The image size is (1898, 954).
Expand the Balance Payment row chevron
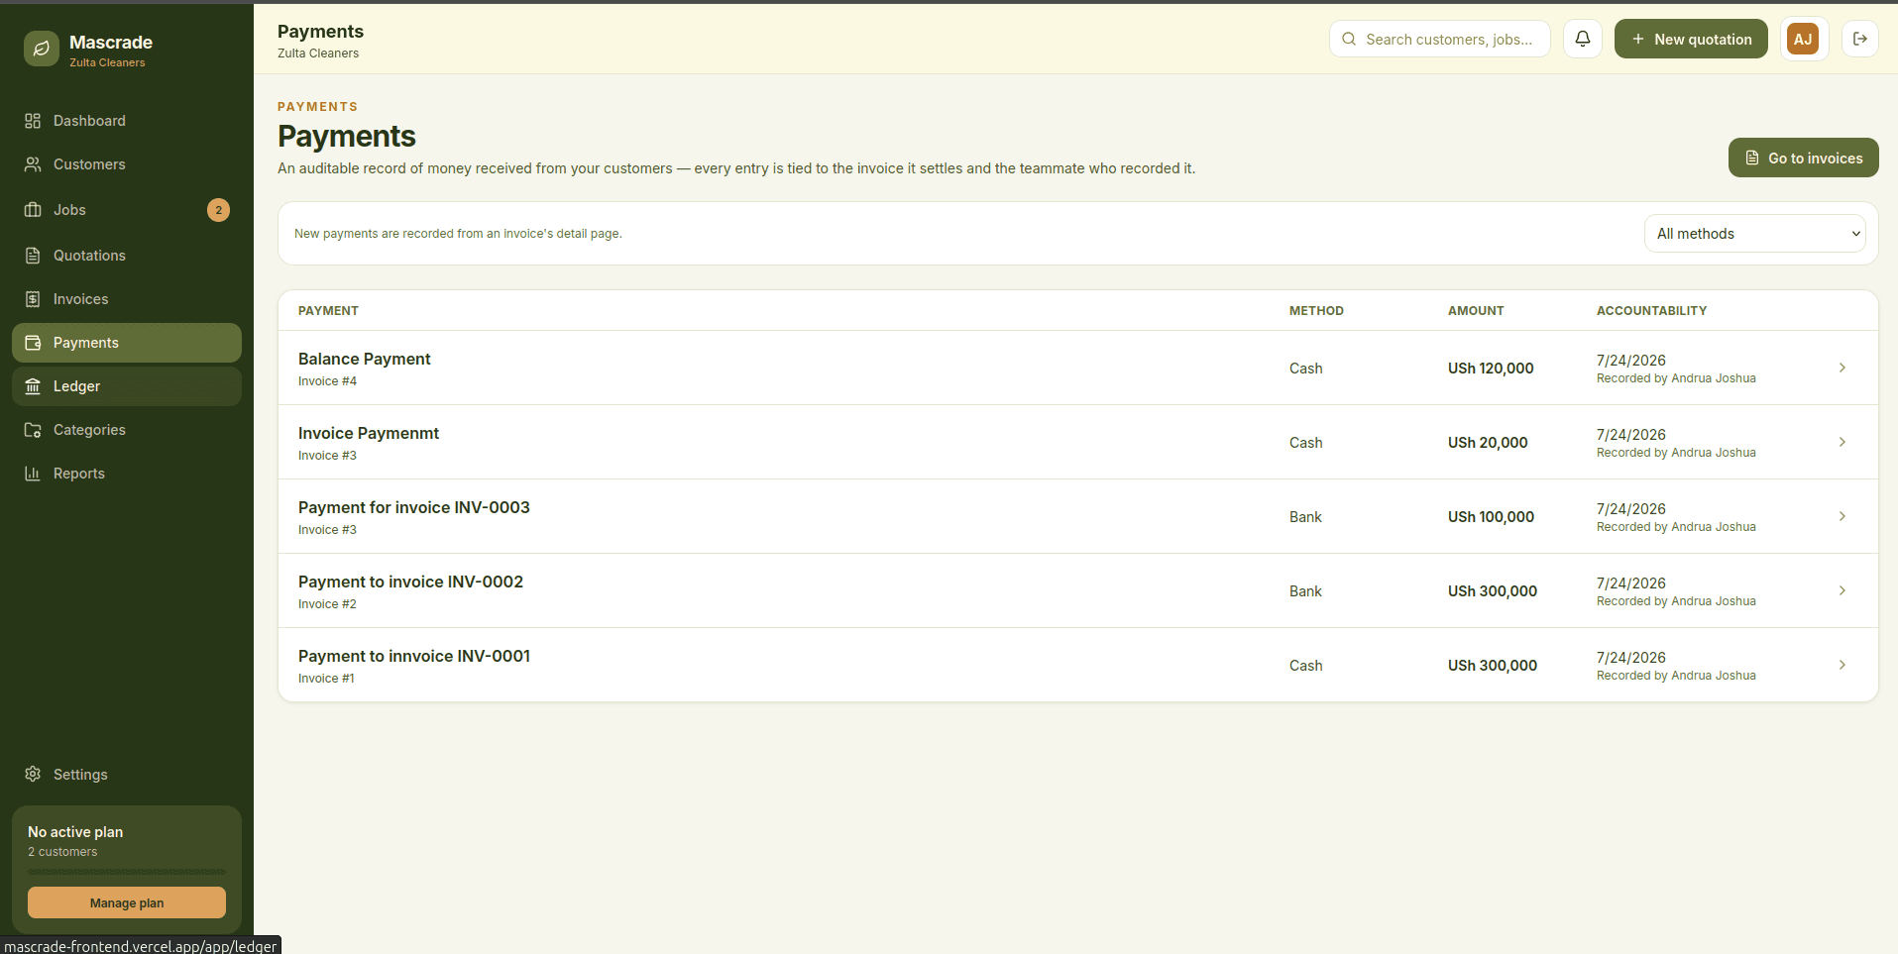pyautogui.click(x=1842, y=368)
